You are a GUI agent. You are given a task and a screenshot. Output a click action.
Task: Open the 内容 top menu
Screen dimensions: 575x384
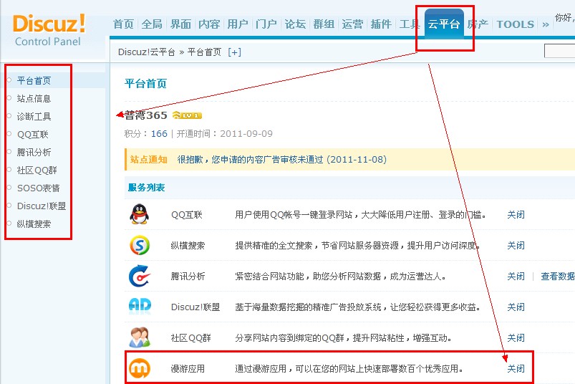click(209, 24)
